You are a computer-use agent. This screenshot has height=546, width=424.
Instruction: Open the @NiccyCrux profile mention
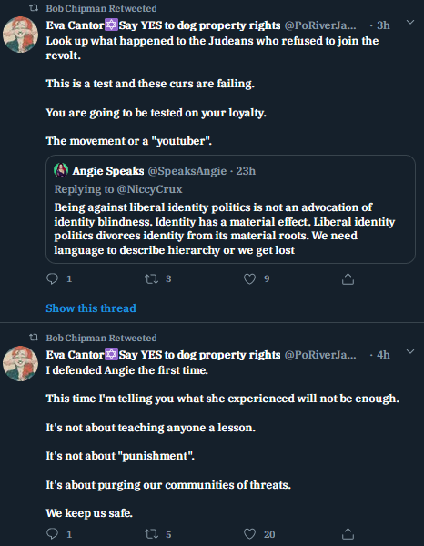tap(150, 189)
